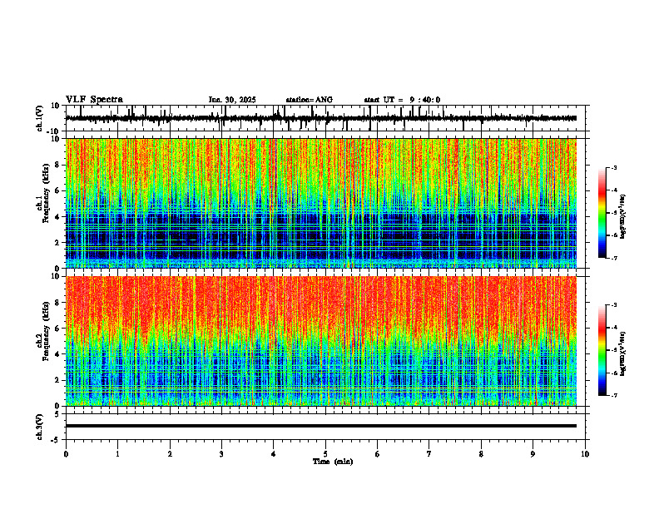
Task: Click the ch.2 "Frequency (kHz)" axis label
Action: (x=45, y=331)
